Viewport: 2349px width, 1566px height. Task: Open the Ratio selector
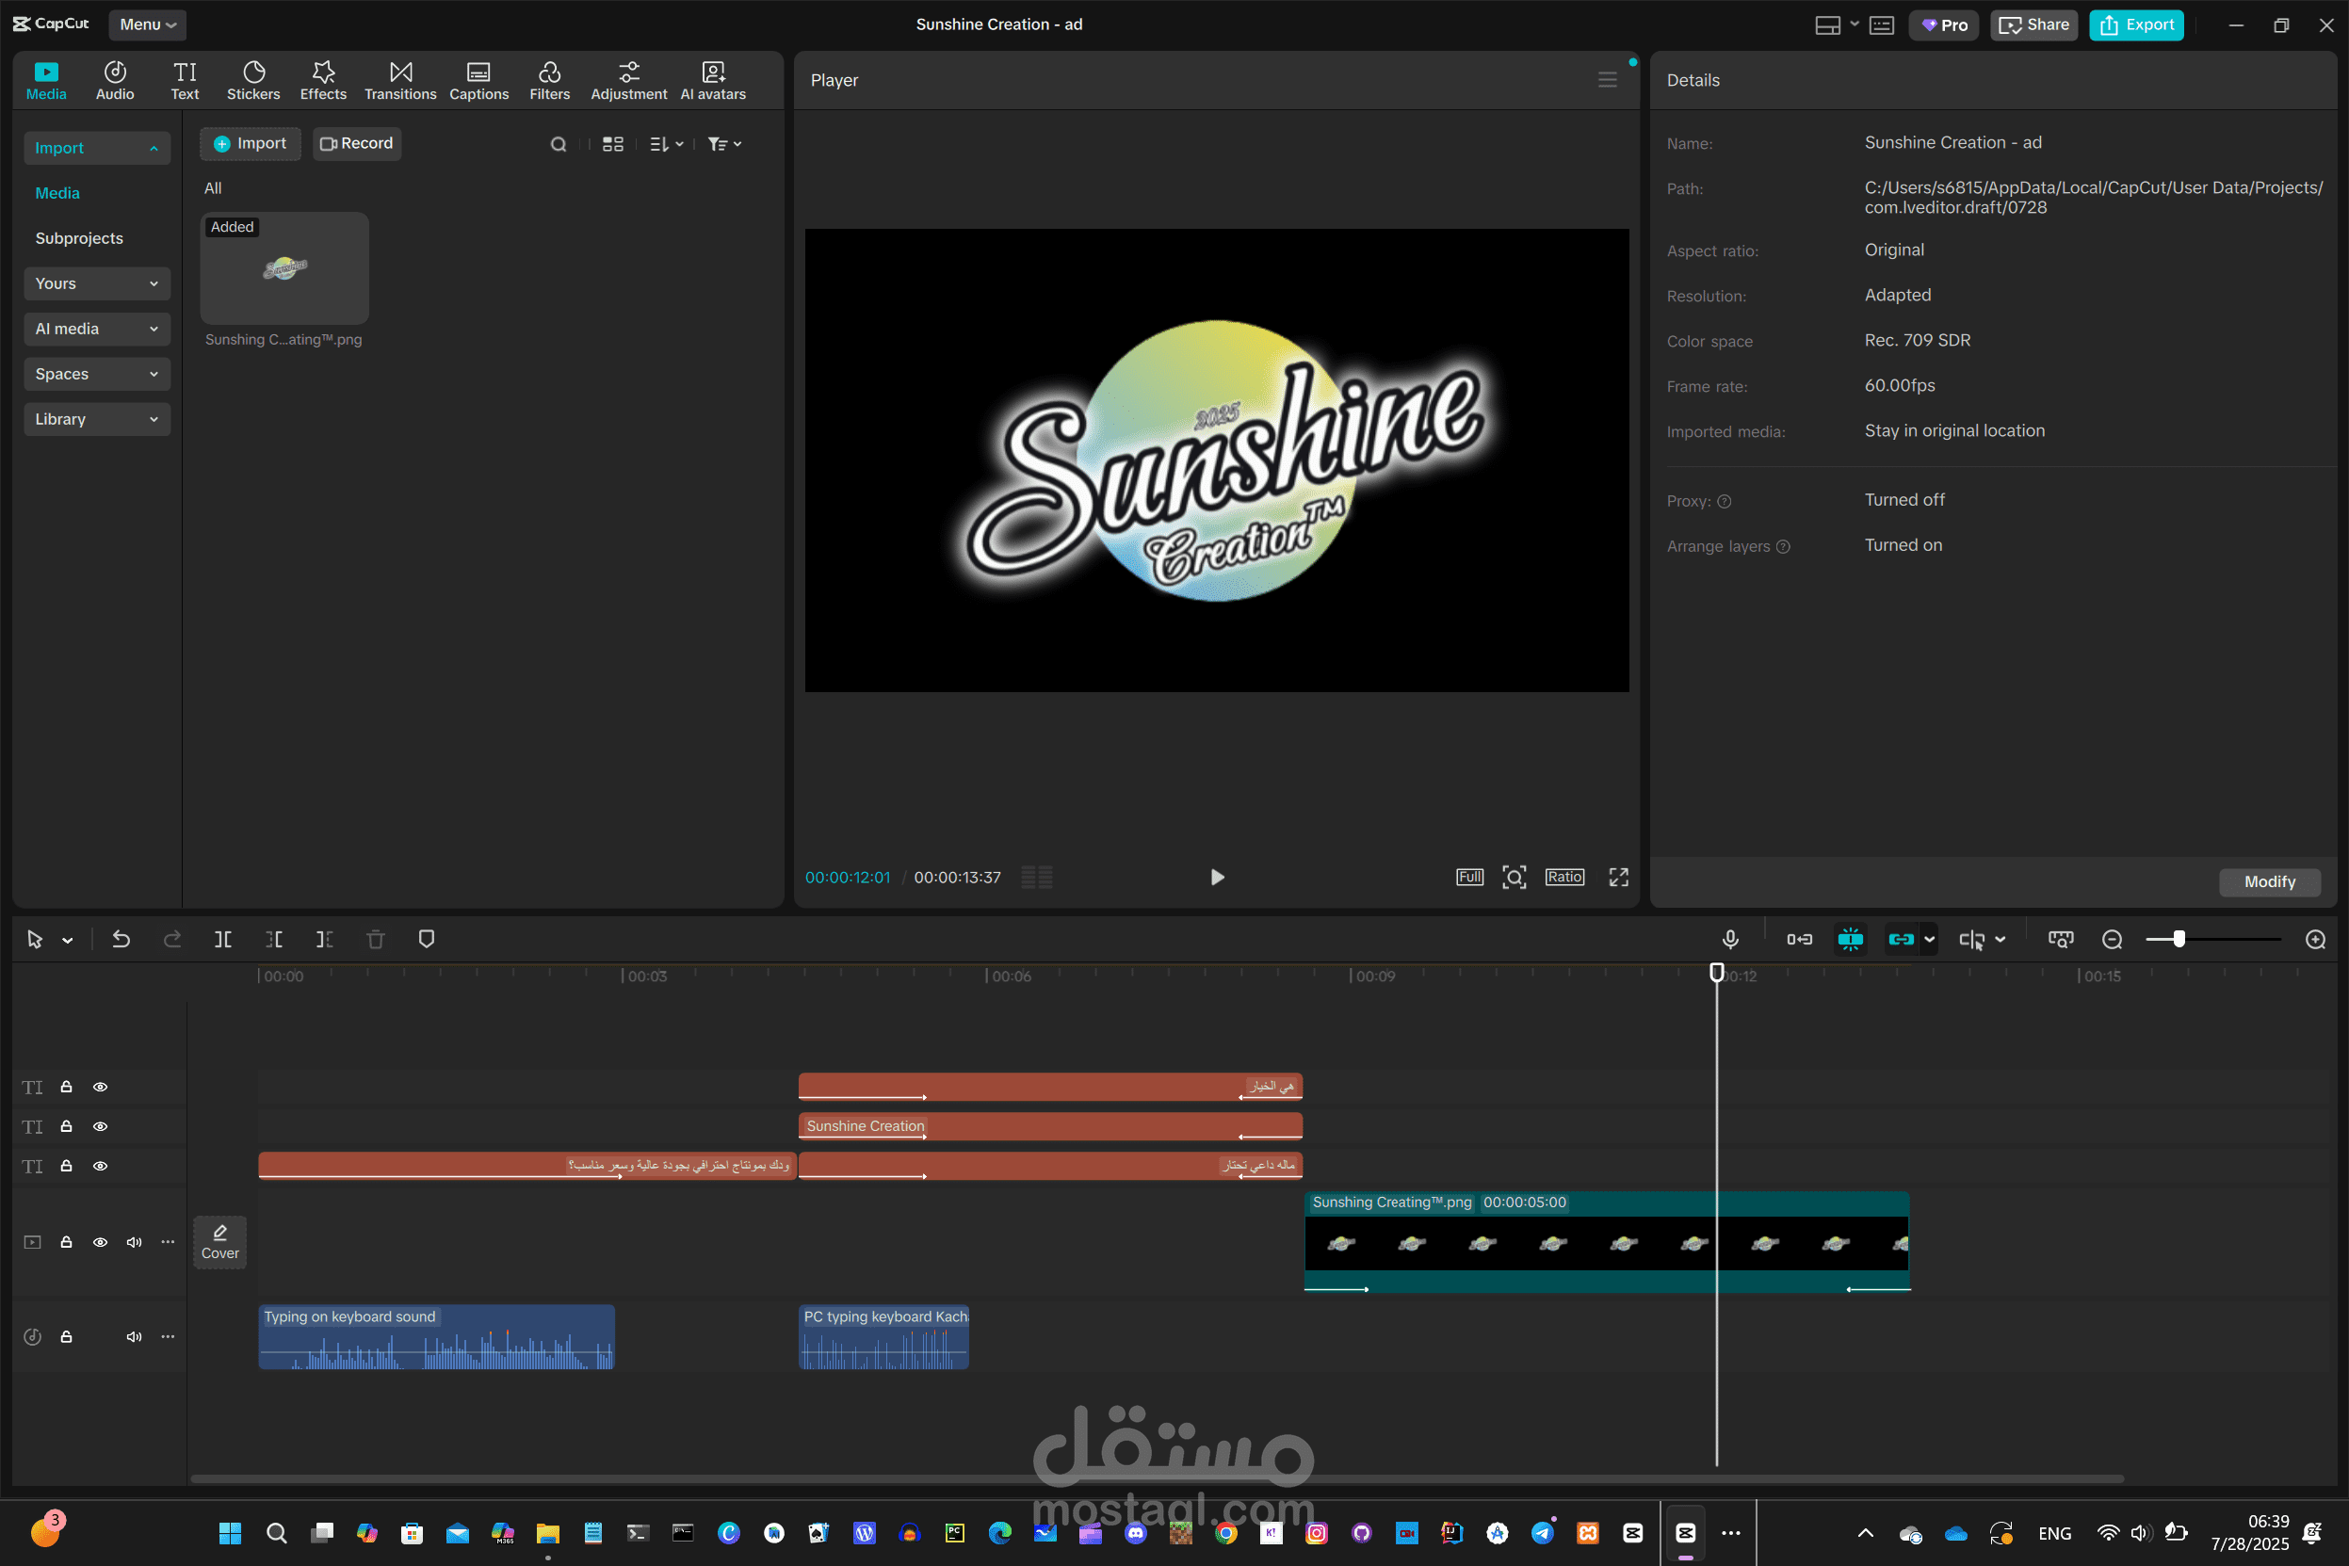[1564, 877]
